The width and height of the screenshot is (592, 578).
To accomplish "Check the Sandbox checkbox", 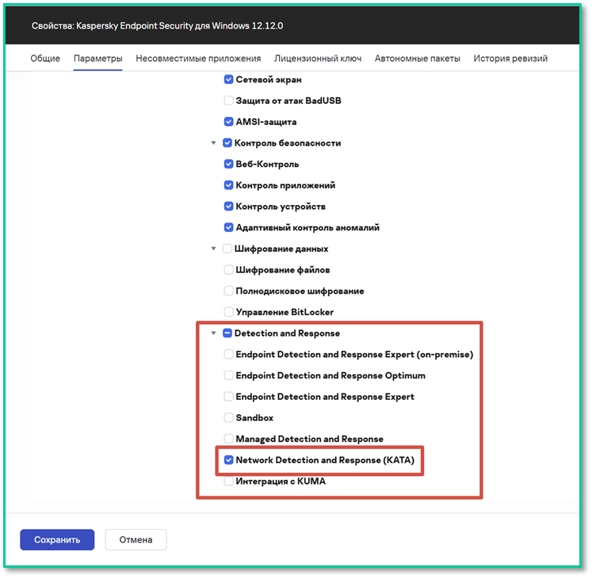I will tap(228, 417).
